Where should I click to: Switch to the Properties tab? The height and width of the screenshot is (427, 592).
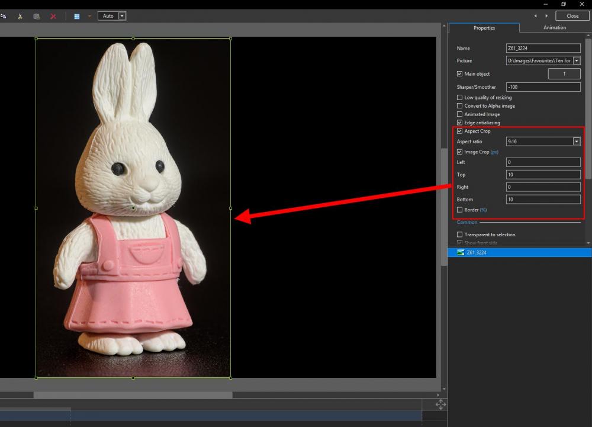click(x=484, y=28)
